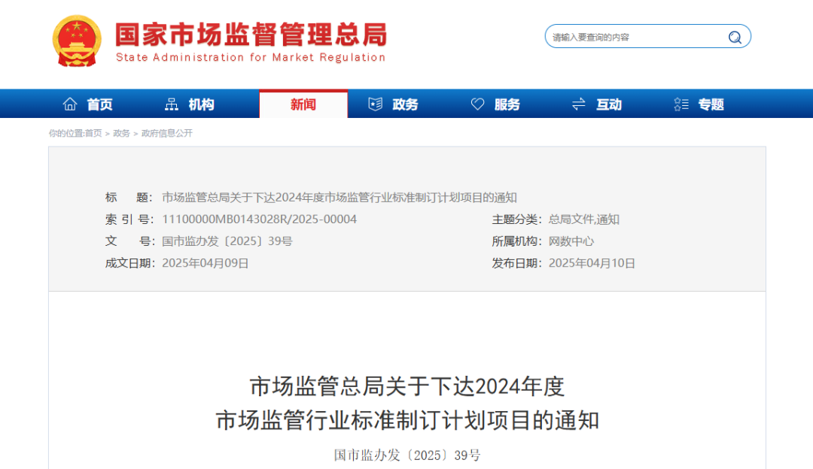Viewport: 813px width, 469px height.
Task: Click the 索引号 field label
Action: point(129,219)
